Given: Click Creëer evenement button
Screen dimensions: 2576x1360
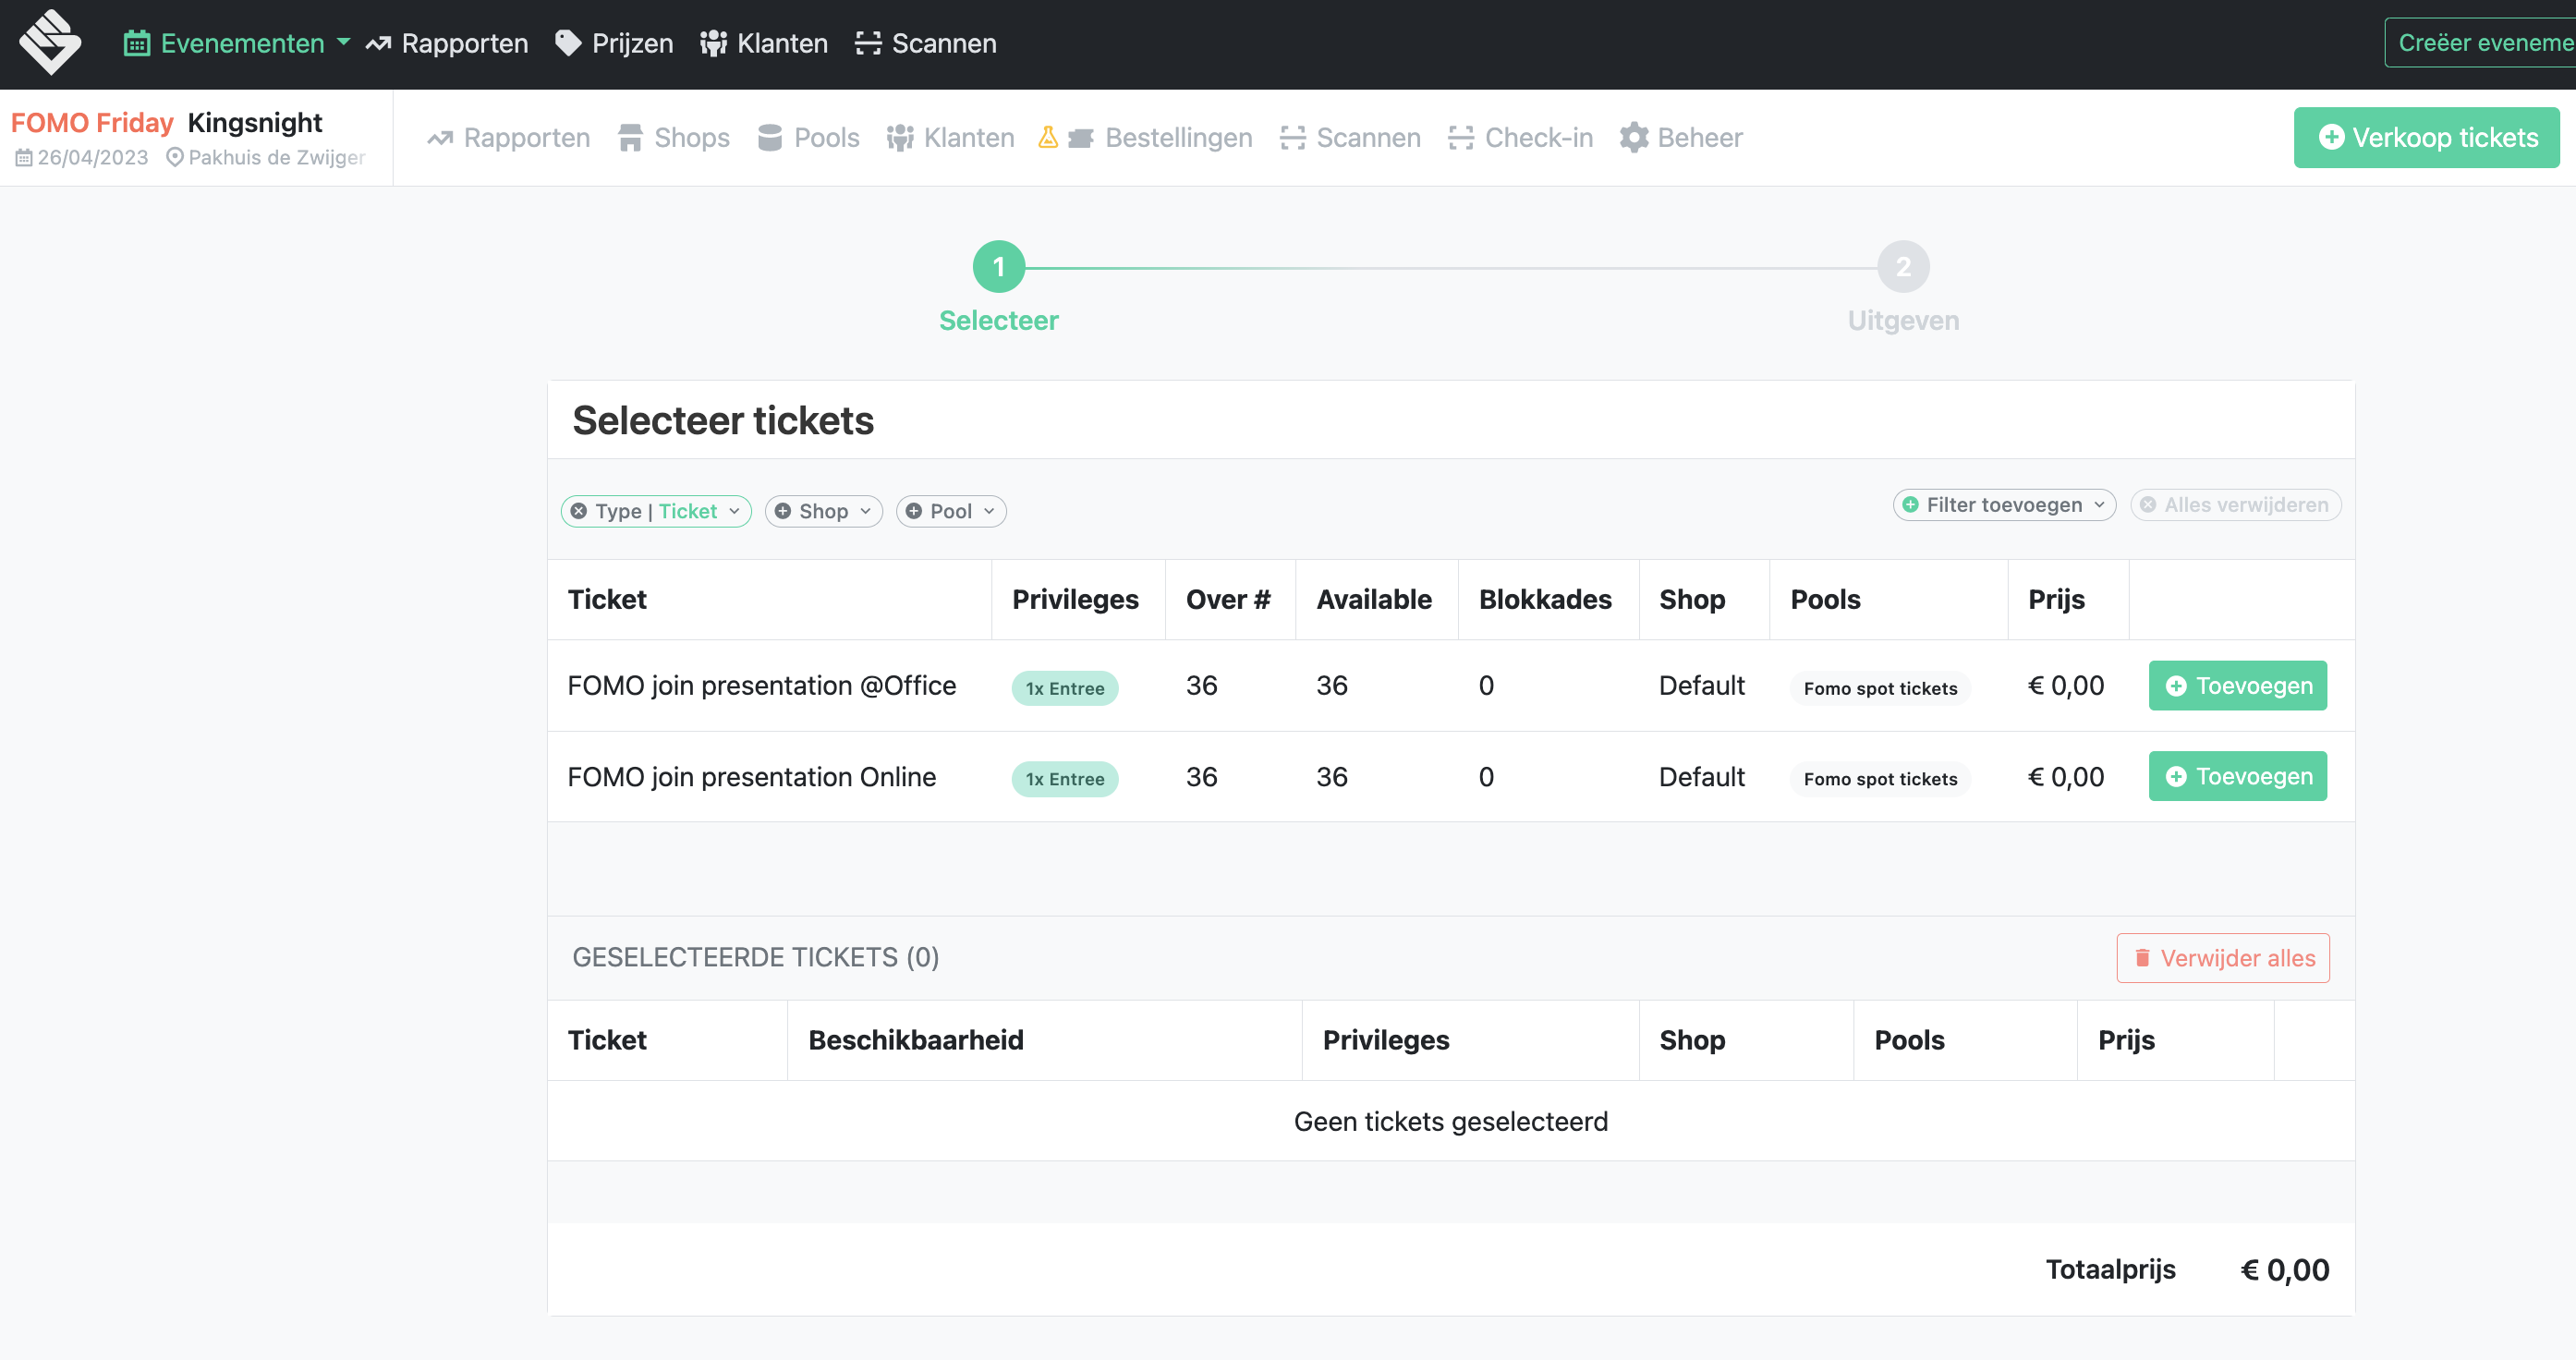Looking at the screenshot, I should tap(2480, 43).
